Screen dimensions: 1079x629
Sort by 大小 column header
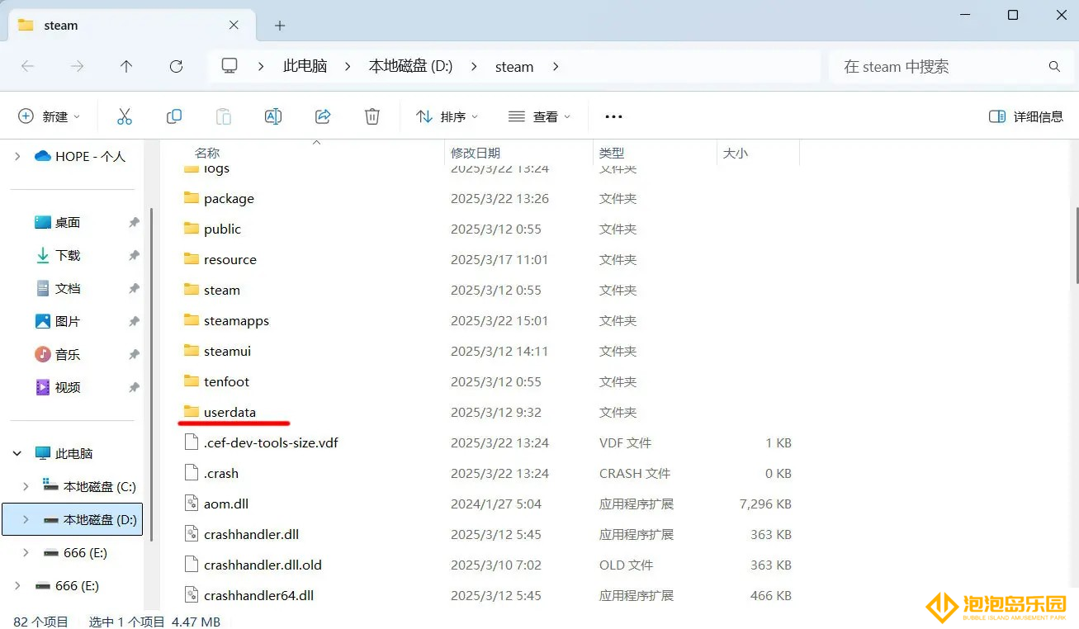coord(736,153)
